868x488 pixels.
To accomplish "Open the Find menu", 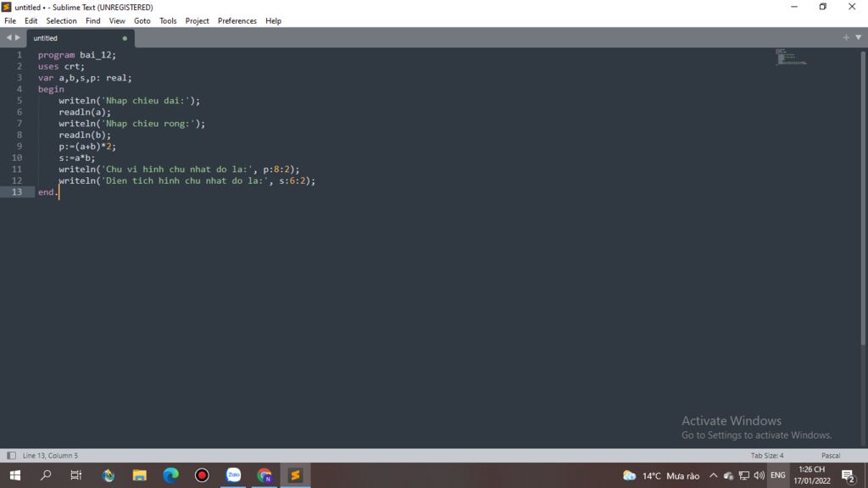I will (x=93, y=21).
